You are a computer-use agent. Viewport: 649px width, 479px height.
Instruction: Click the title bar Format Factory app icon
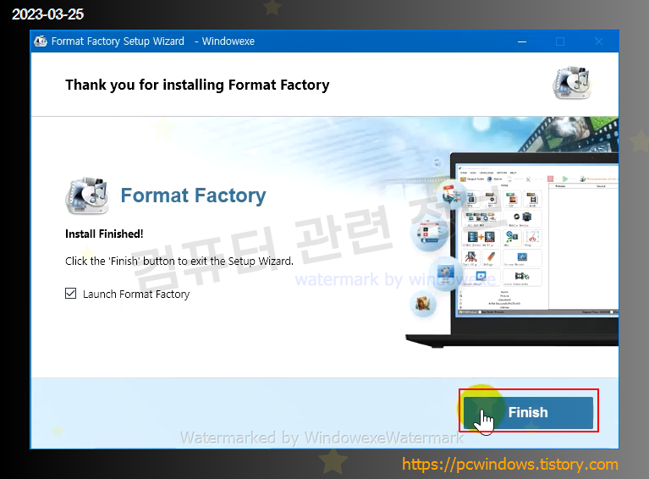coord(41,41)
